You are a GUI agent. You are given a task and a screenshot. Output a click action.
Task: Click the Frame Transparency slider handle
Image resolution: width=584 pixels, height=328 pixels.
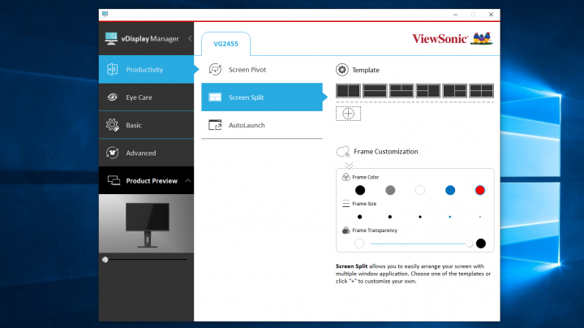click(x=470, y=244)
